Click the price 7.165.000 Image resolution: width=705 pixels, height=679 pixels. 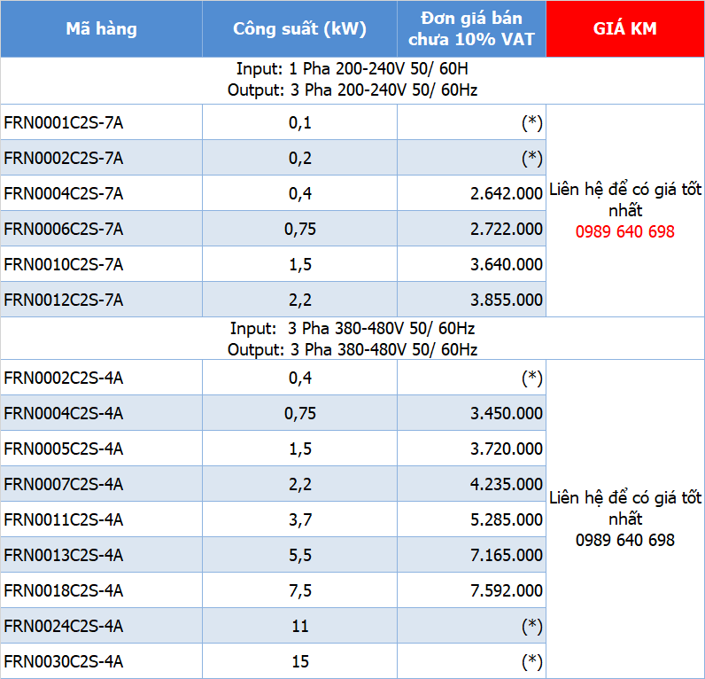(507, 555)
